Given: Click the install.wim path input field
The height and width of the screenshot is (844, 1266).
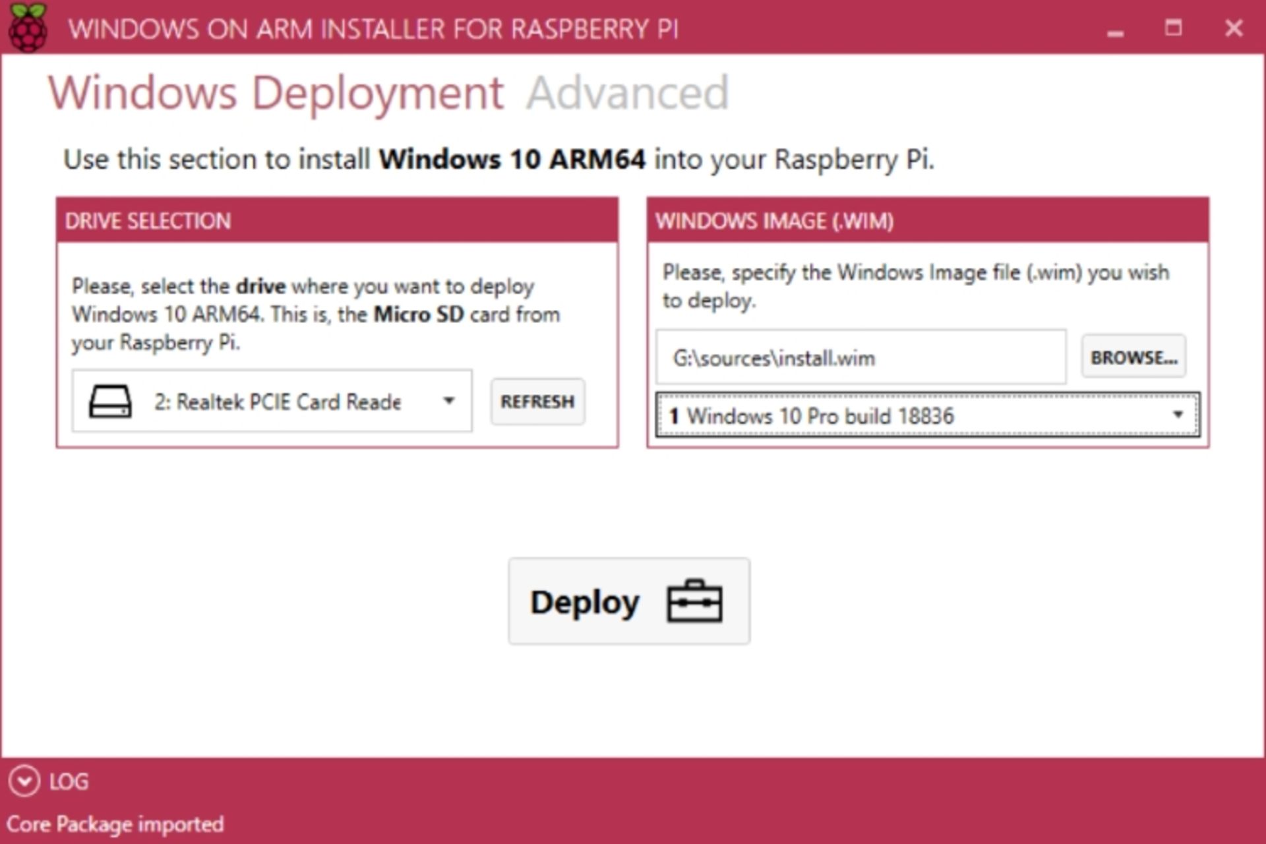Looking at the screenshot, I should pyautogui.click(x=860, y=357).
